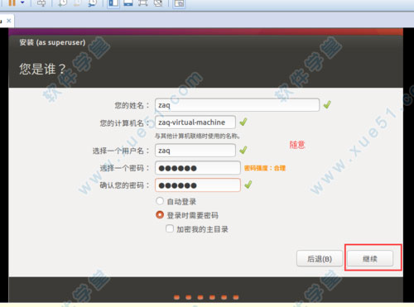Take a snapshot with the clock-plus icon

tap(62, 2)
